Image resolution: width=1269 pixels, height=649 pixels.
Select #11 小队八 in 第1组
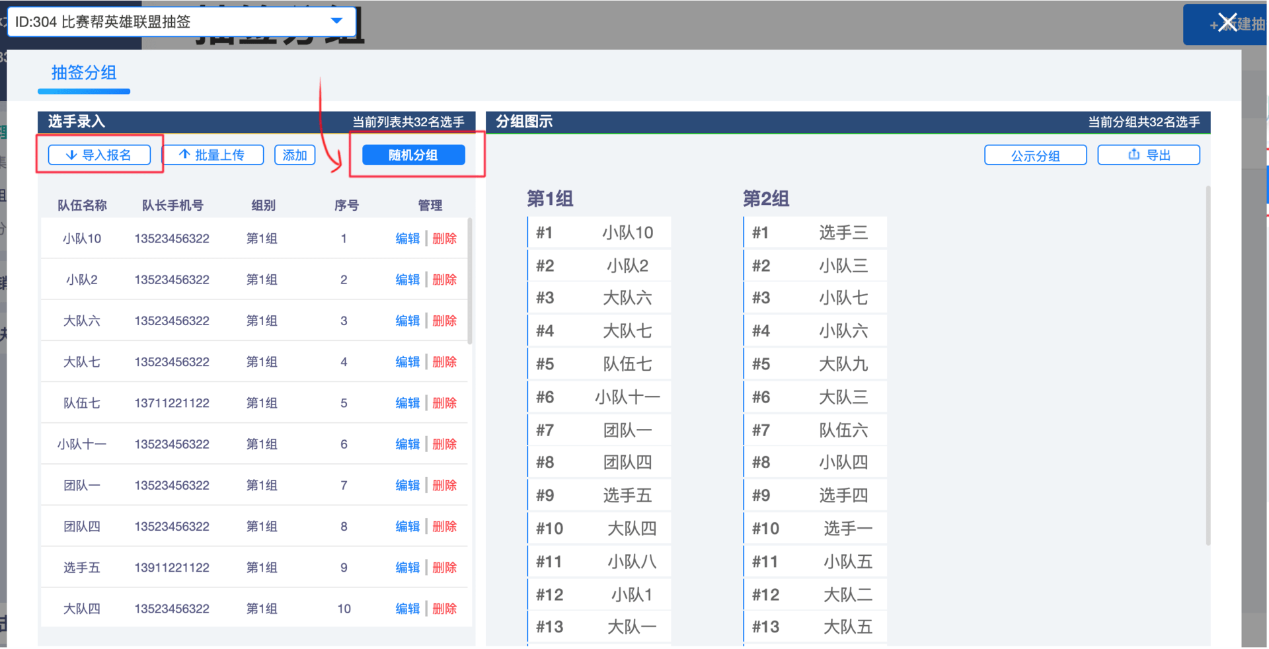point(599,562)
